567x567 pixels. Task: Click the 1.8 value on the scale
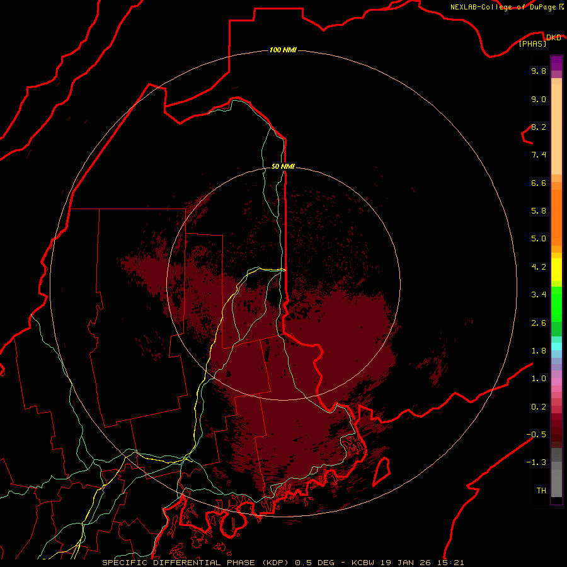(539, 351)
